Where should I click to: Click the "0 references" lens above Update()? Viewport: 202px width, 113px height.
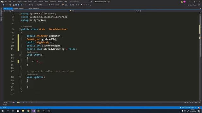pos(32,74)
